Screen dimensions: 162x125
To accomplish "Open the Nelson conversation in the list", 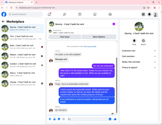I will pyautogui.click(x=22, y=56).
